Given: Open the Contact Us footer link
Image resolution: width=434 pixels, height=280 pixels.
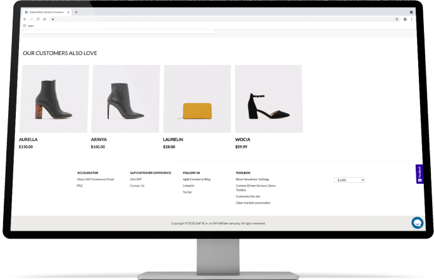Looking at the screenshot, I should point(137,186).
